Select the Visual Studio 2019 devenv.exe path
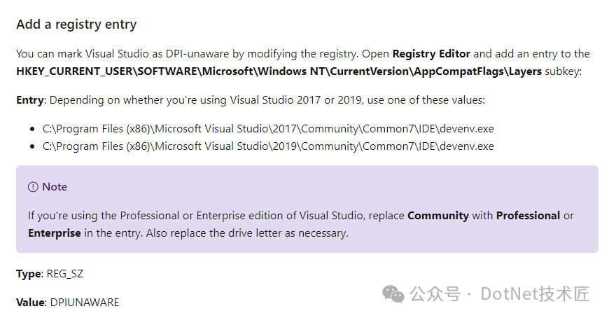The width and height of the screenshot is (609, 318). (x=268, y=146)
